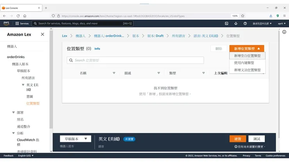Image resolution: width=289 pixels, height=162 pixels.
Task: Select orderDrinks in the sidebar
Action: pyautogui.click(x=16, y=57)
